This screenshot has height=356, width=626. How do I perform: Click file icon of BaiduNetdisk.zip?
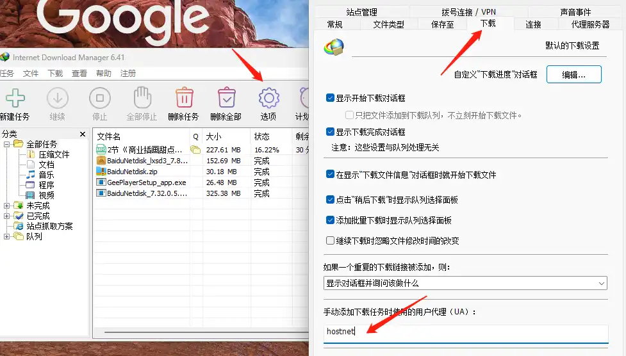(x=101, y=172)
